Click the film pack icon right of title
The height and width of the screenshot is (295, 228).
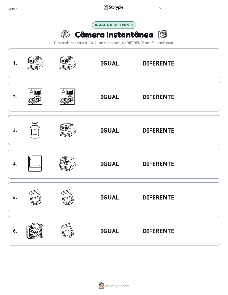pos(162,34)
